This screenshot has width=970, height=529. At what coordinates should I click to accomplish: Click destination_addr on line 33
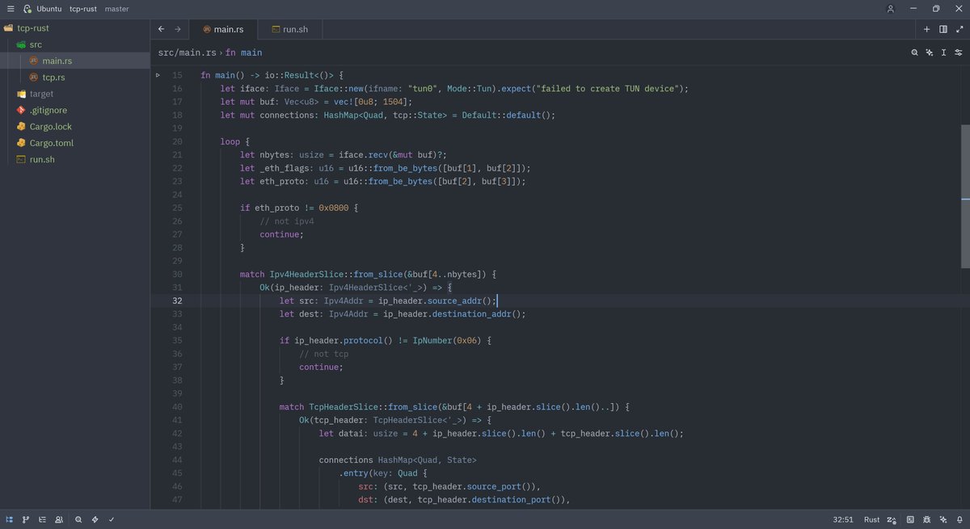coord(471,313)
